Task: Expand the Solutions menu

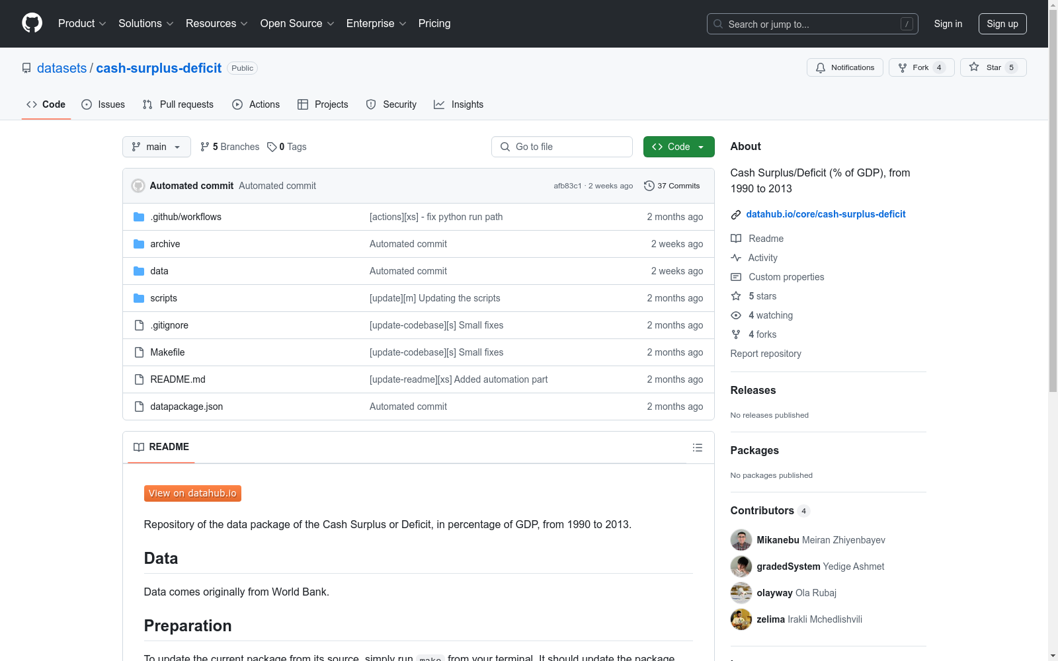Action: (146, 23)
